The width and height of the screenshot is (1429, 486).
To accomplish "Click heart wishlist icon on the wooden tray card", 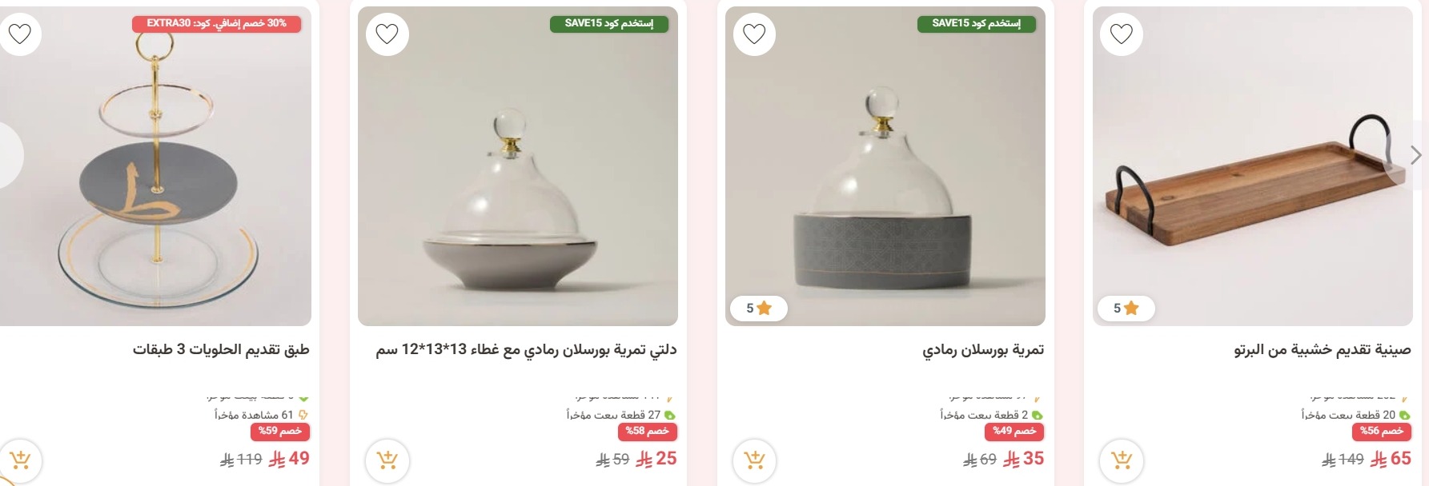I will click(x=1122, y=34).
